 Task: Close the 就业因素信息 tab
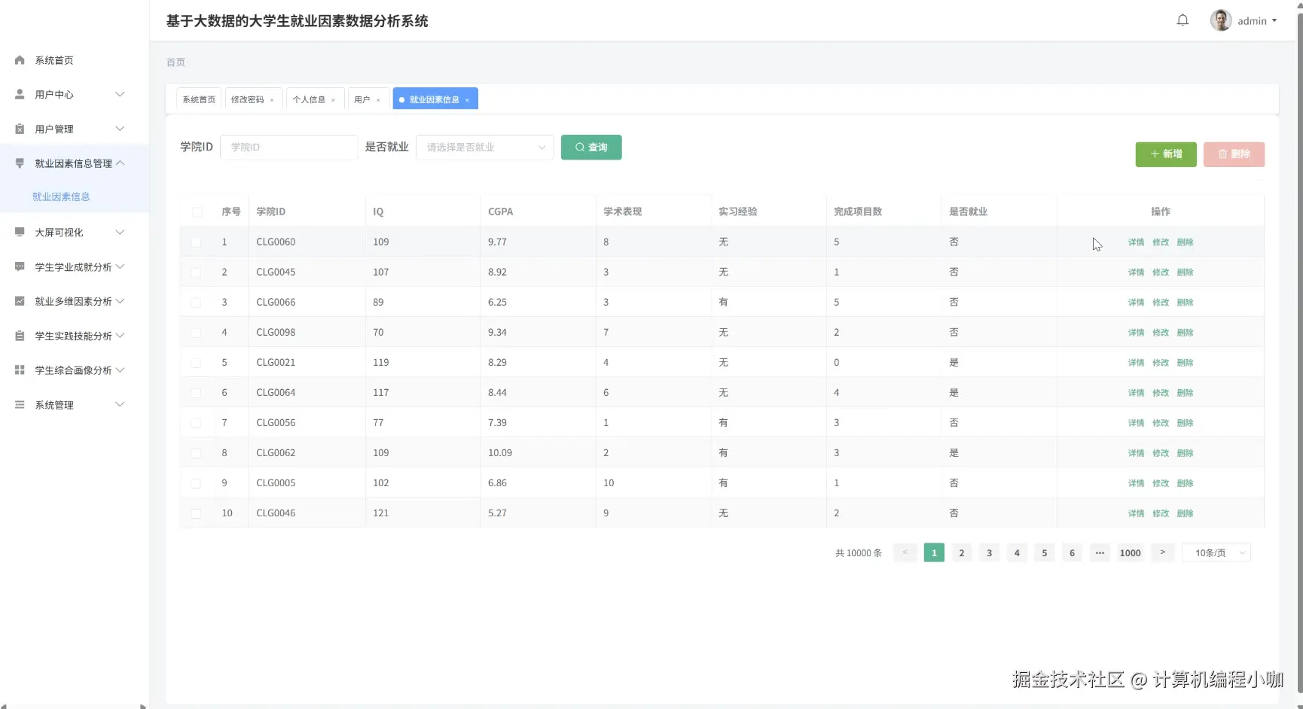(x=467, y=100)
